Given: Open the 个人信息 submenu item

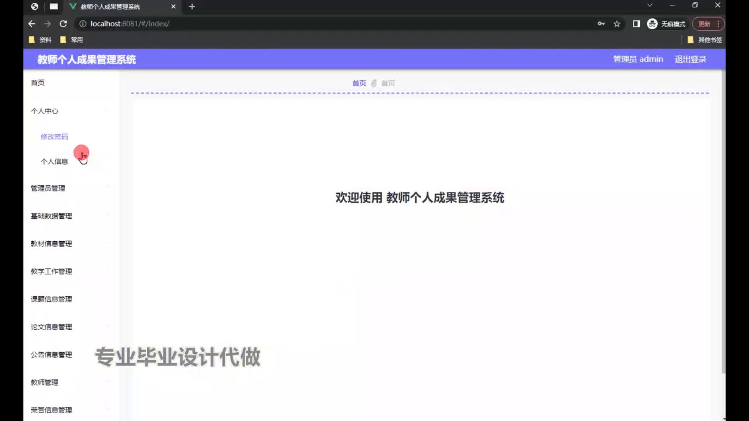Looking at the screenshot, I should (54, 161).
